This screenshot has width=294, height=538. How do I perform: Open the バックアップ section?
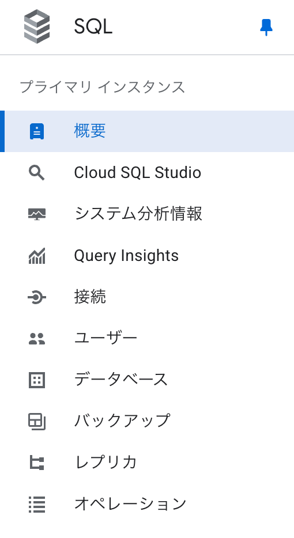pyautogui.click(x=147, y=422)
